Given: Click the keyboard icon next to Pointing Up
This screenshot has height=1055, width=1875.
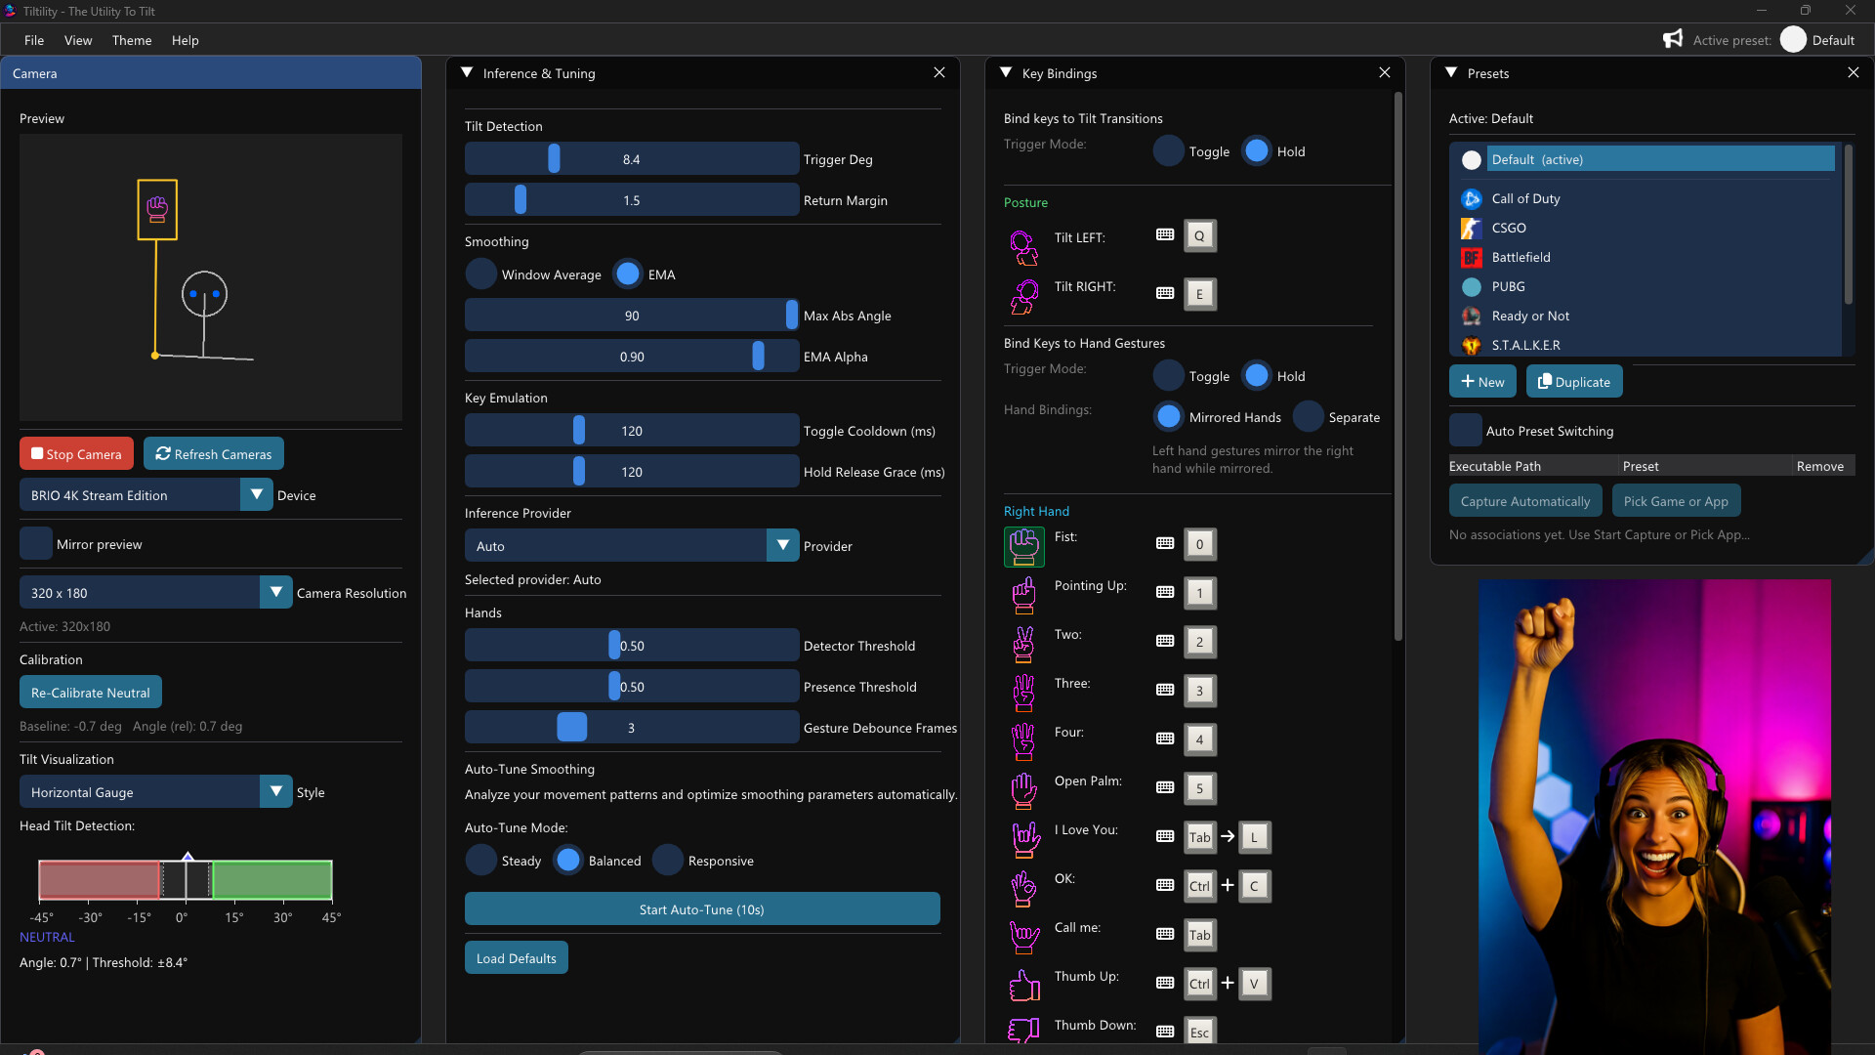Looking at the screenshot, I should (1165, 593).
